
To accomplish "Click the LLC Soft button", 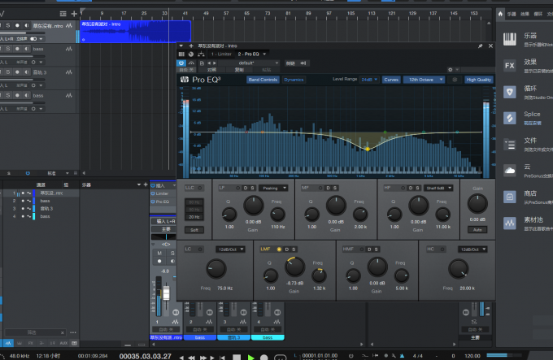I will pyautogui.click(x=194, y=230).
